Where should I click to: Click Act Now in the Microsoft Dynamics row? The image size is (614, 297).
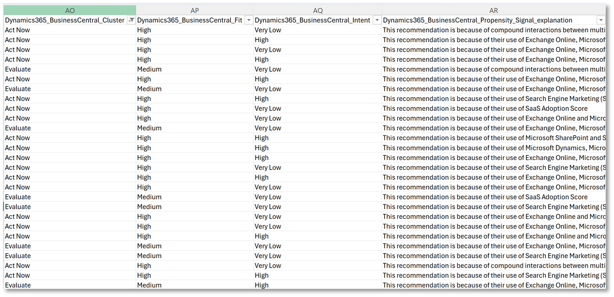pos(17,148)
